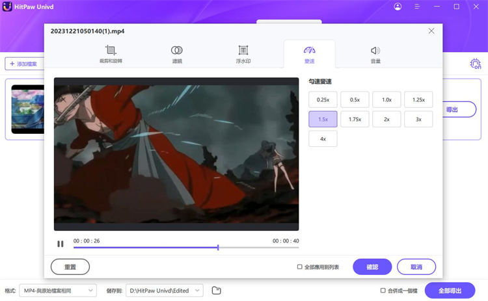This screenshot has width=488, height=301.
Task: Cancel the edit dialog
Action: click(x=416, y=267)
